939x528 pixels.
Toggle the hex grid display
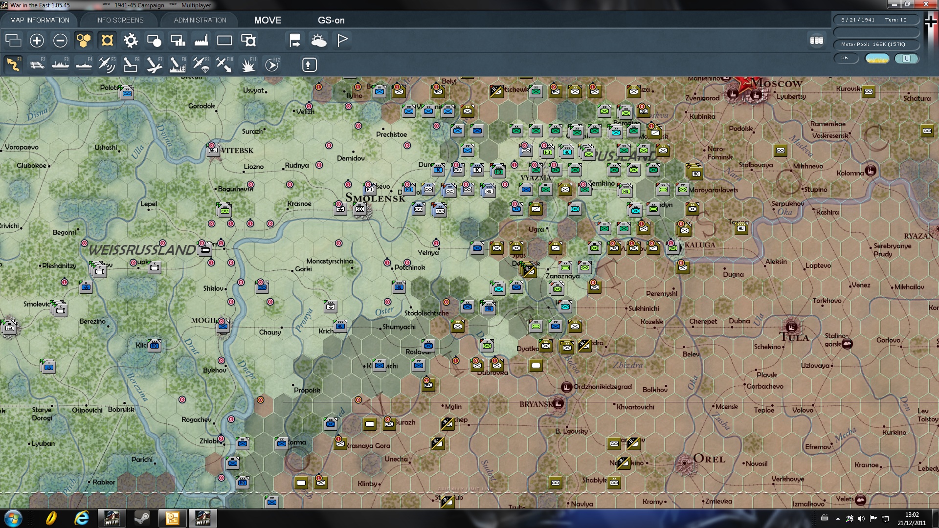pos(84,41)
